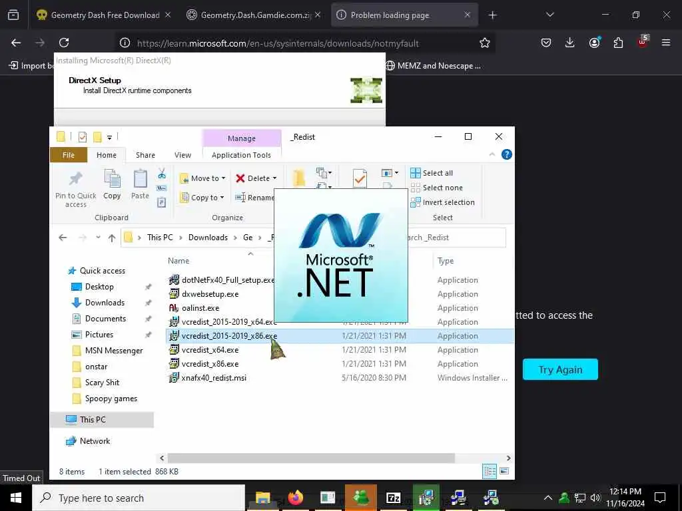Select vcredist_x64.exe file
This screenshot has height=511, width=682.
(x=210, y=350)
